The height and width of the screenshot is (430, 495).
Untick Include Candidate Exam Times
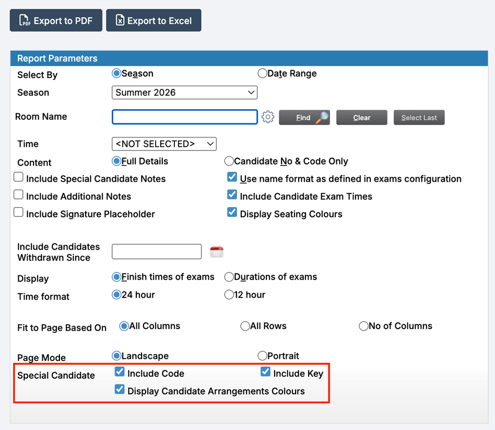click(x=232, y=195)
